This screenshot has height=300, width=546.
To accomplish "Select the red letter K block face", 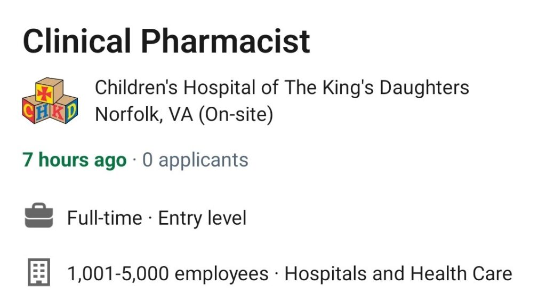I will pyautogui.click(x=59, y=114).
